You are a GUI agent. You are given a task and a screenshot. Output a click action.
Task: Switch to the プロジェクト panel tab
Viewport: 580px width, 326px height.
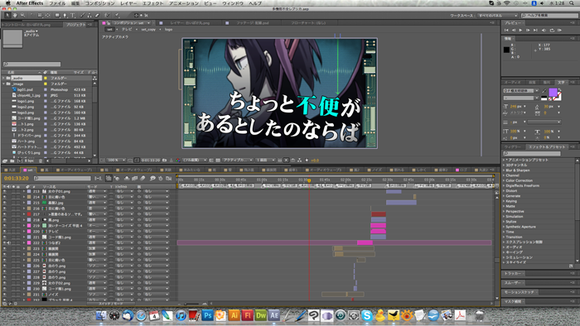[75, 24]
